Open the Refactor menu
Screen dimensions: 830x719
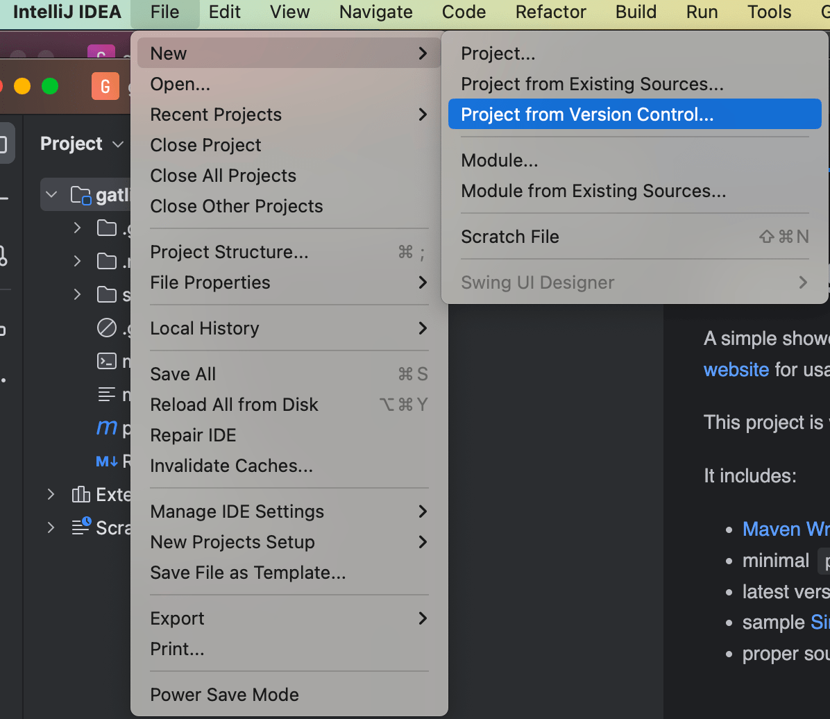tap(550, 12)
